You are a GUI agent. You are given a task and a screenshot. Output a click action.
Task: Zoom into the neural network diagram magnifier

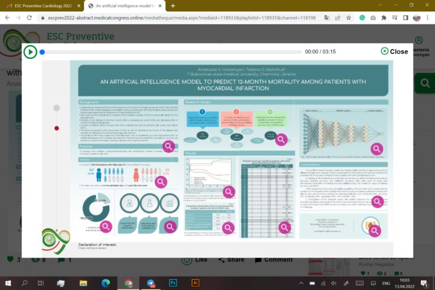click(x=377, y=149)
